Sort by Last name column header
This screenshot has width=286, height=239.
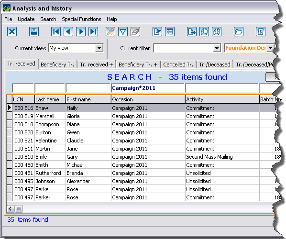coord(50,99)
